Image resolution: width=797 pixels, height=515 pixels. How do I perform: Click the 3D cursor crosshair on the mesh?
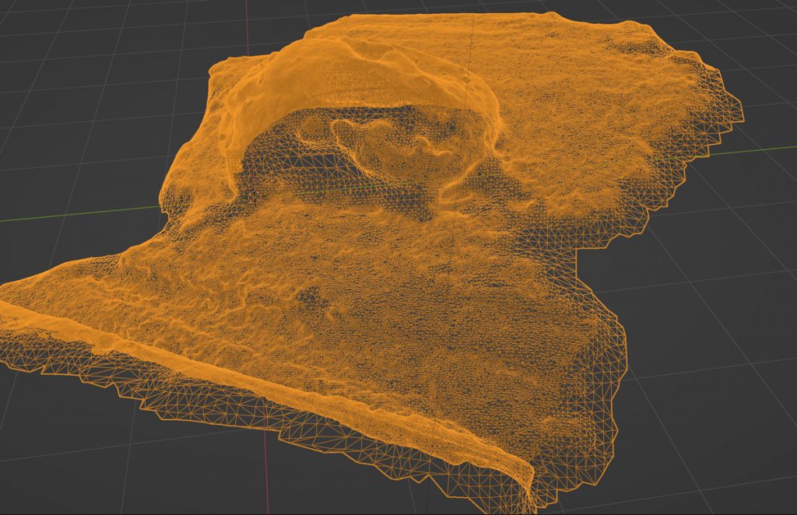[253, 195]
